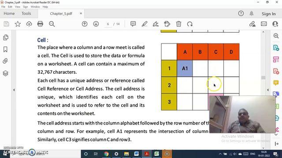This screenshot has height=158, width=282.
Task: Expand the left navigation pane arrow
Action: point(14,90)
